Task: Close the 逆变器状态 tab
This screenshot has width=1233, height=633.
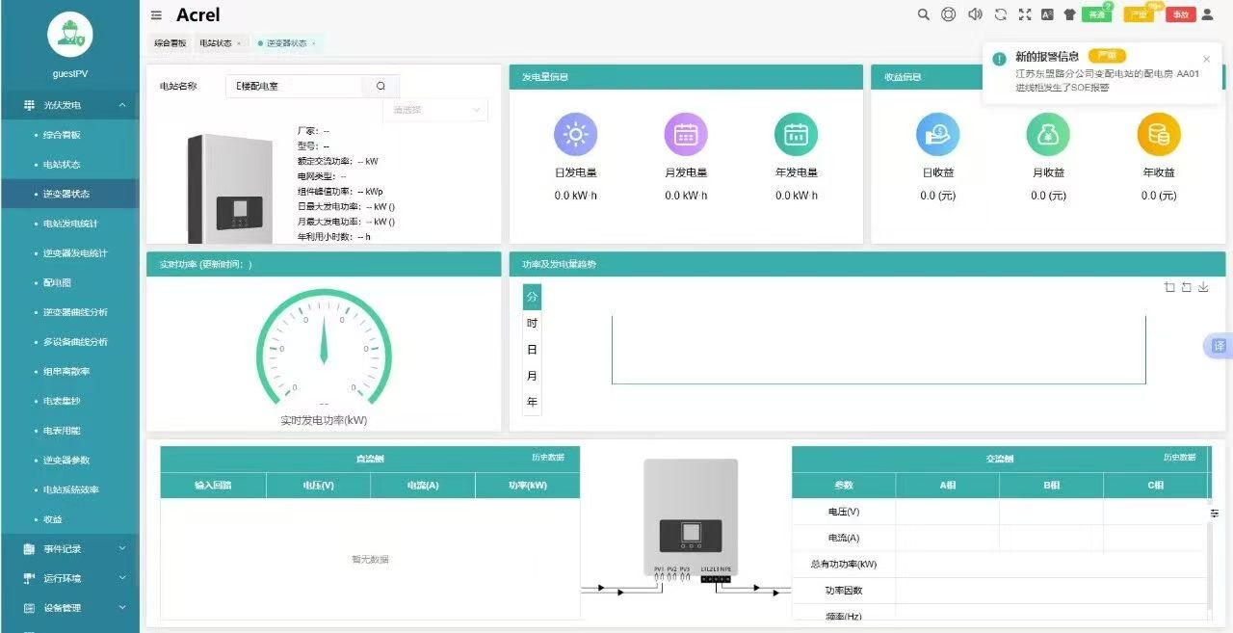Action: pyautogui.click(x=313, y=43)
